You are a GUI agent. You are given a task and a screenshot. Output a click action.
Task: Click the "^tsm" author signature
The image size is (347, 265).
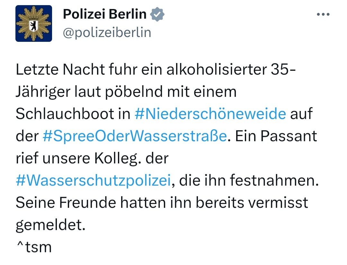coord(34,248)
